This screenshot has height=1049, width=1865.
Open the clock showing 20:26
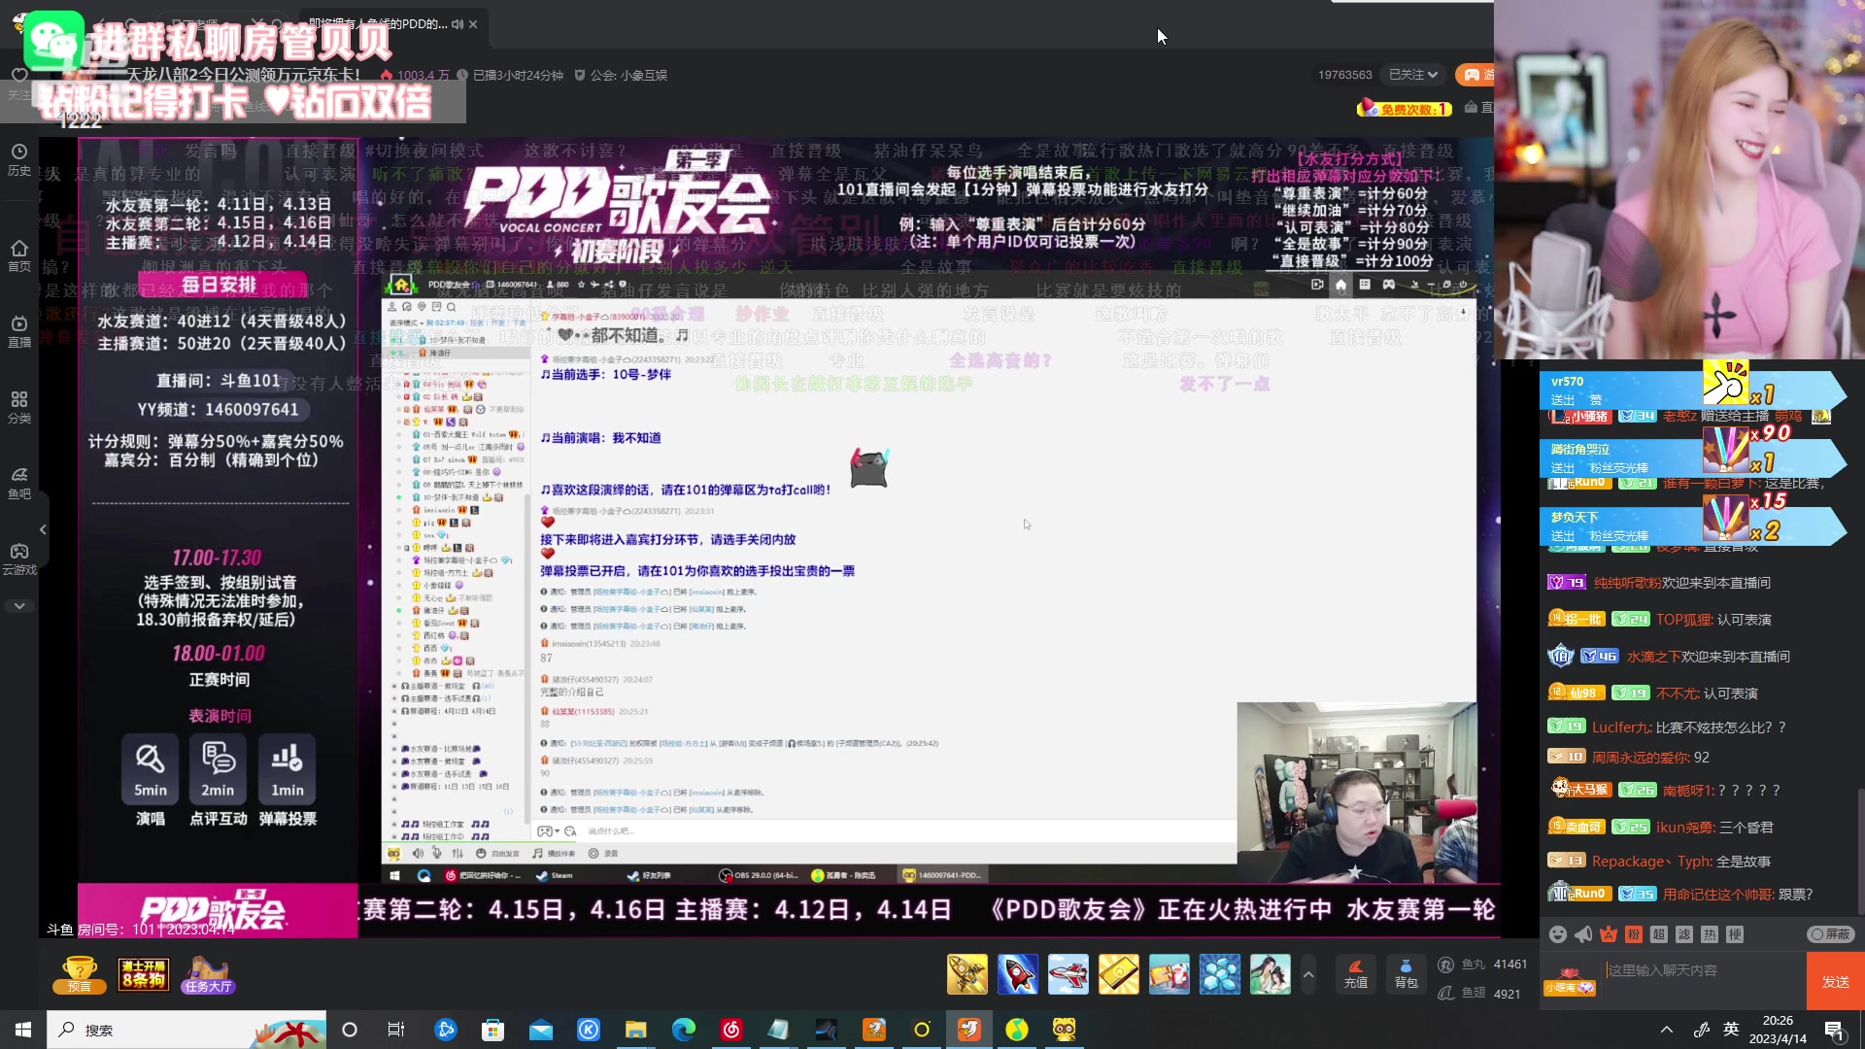coord(1778,1030)
